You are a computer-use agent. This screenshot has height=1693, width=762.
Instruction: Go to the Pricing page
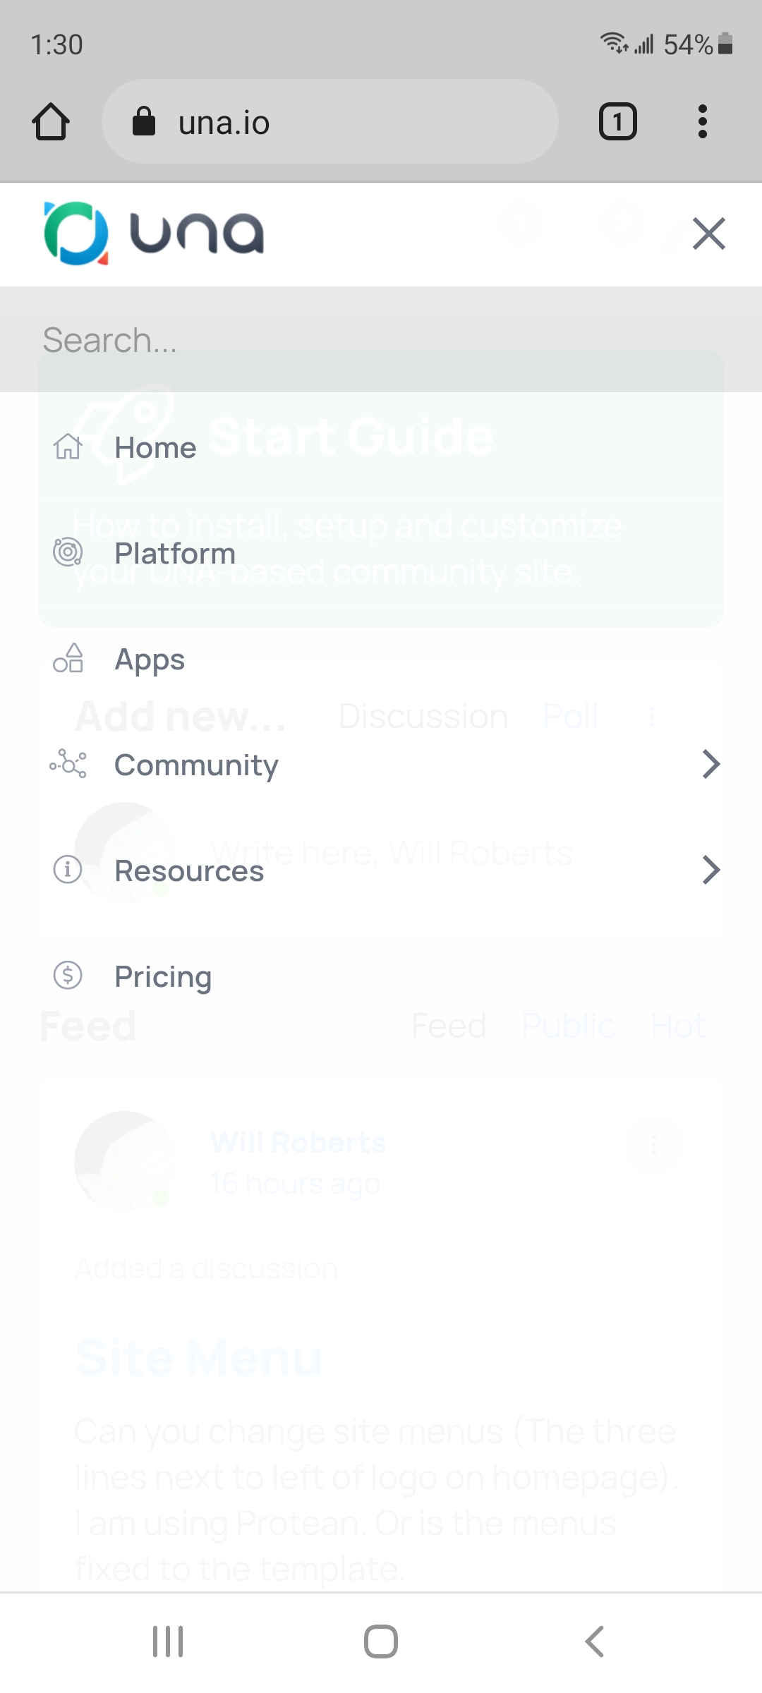coord(163,977)
